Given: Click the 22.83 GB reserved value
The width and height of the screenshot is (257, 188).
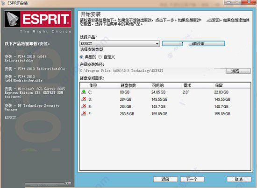Looking at the screenshot, I should click(x=221, y=92).
